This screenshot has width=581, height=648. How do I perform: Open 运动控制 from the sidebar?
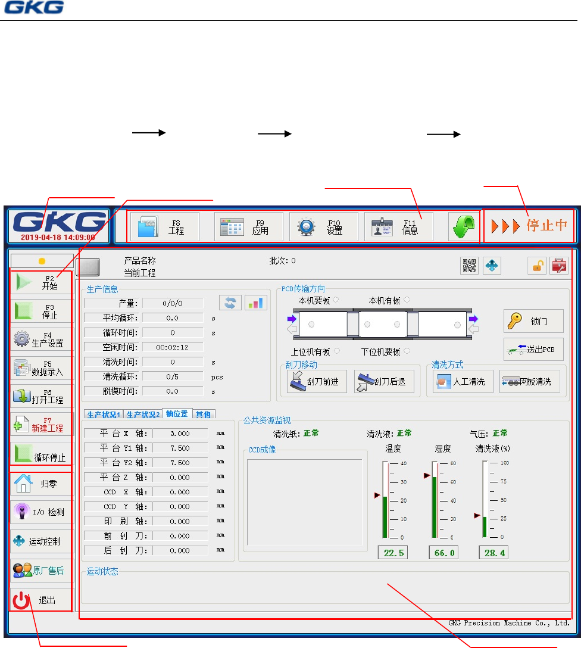coord(41,541)
